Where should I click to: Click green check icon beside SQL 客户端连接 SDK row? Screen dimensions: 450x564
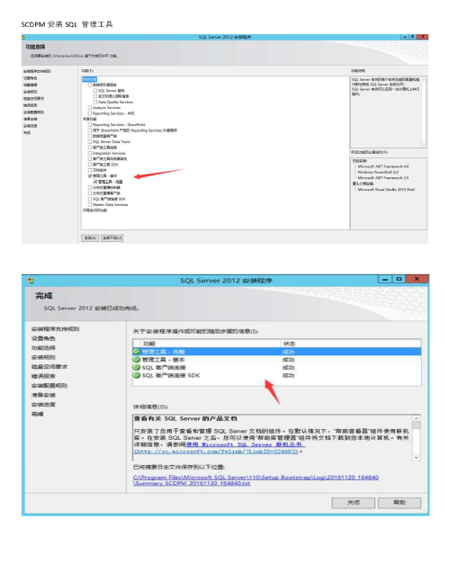(x=137, y=375)
